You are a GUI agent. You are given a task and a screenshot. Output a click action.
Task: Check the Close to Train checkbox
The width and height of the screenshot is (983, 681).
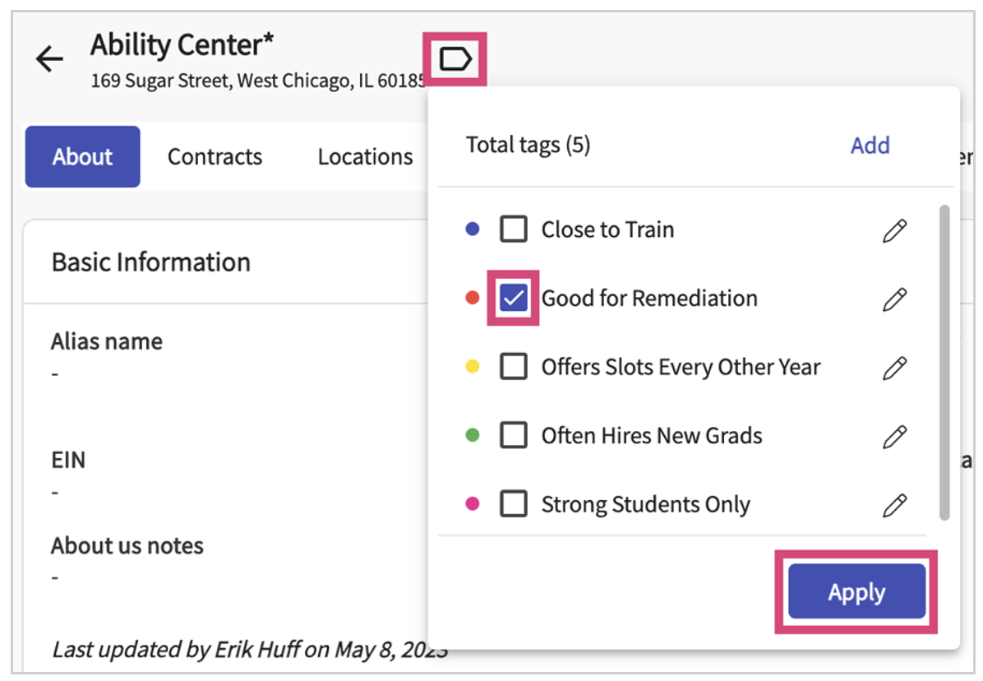click(514, 229)
